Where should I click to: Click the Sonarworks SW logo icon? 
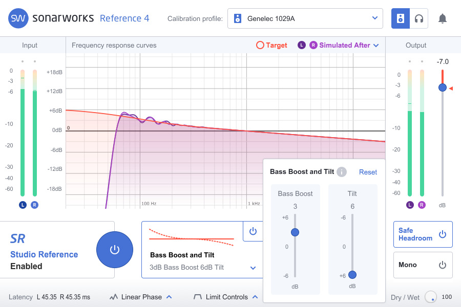[x=18, y=18]
